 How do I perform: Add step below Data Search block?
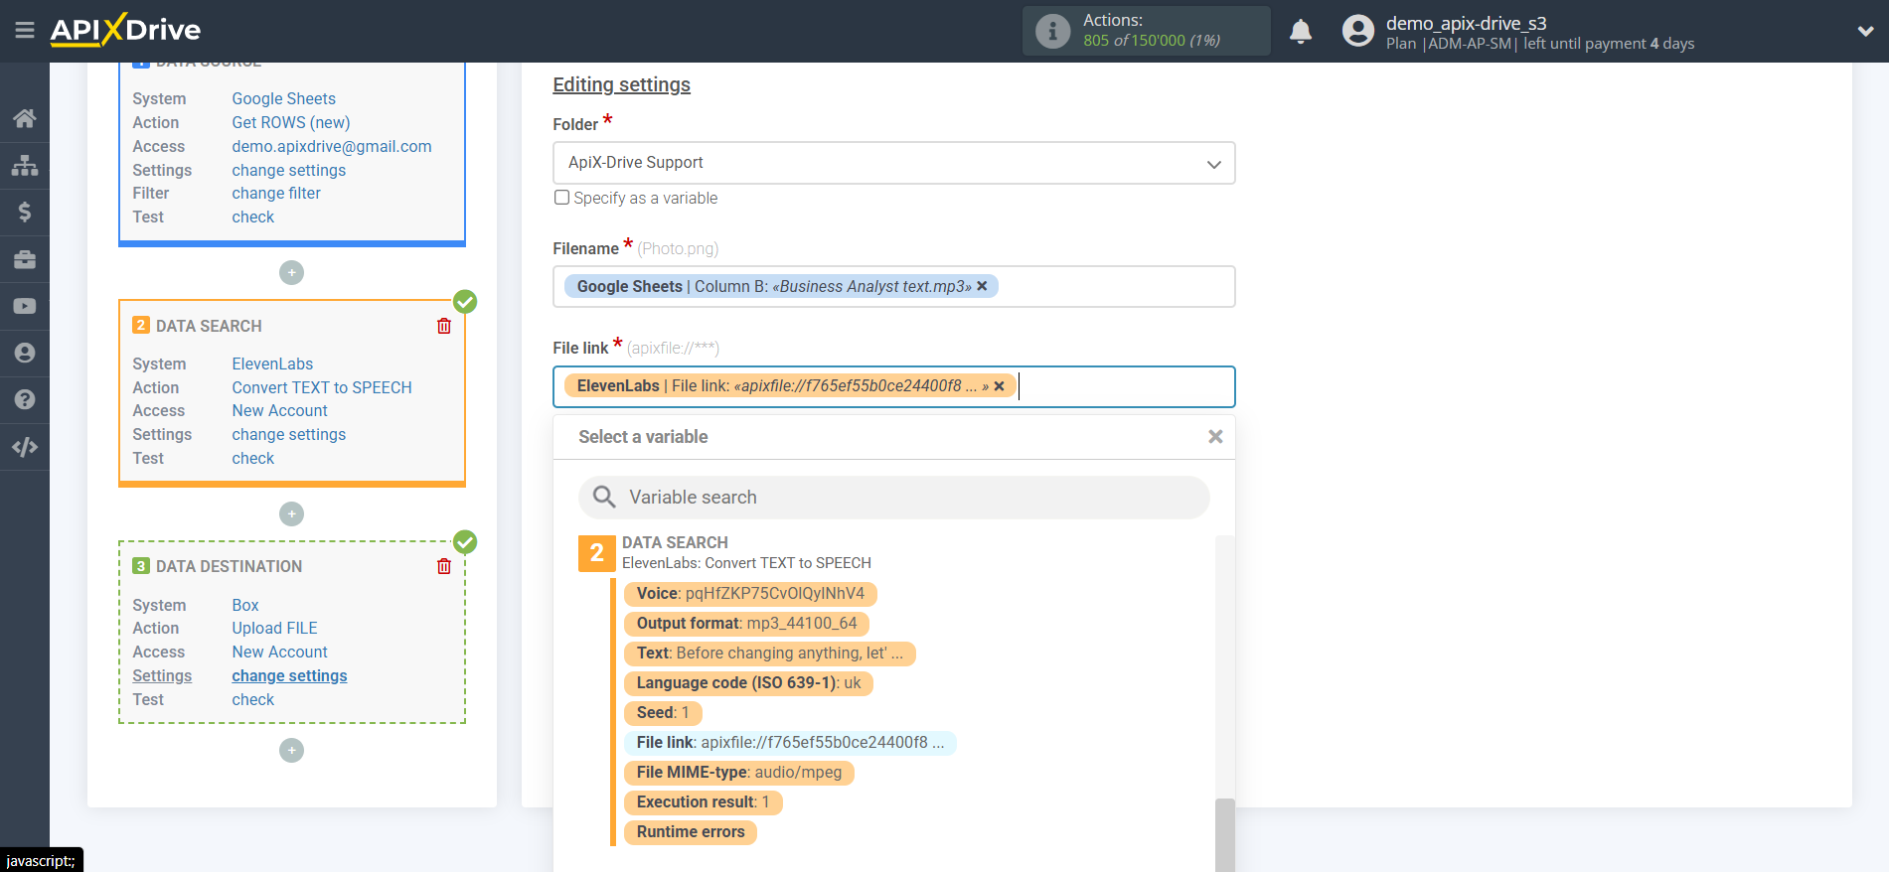click(291, 513)
